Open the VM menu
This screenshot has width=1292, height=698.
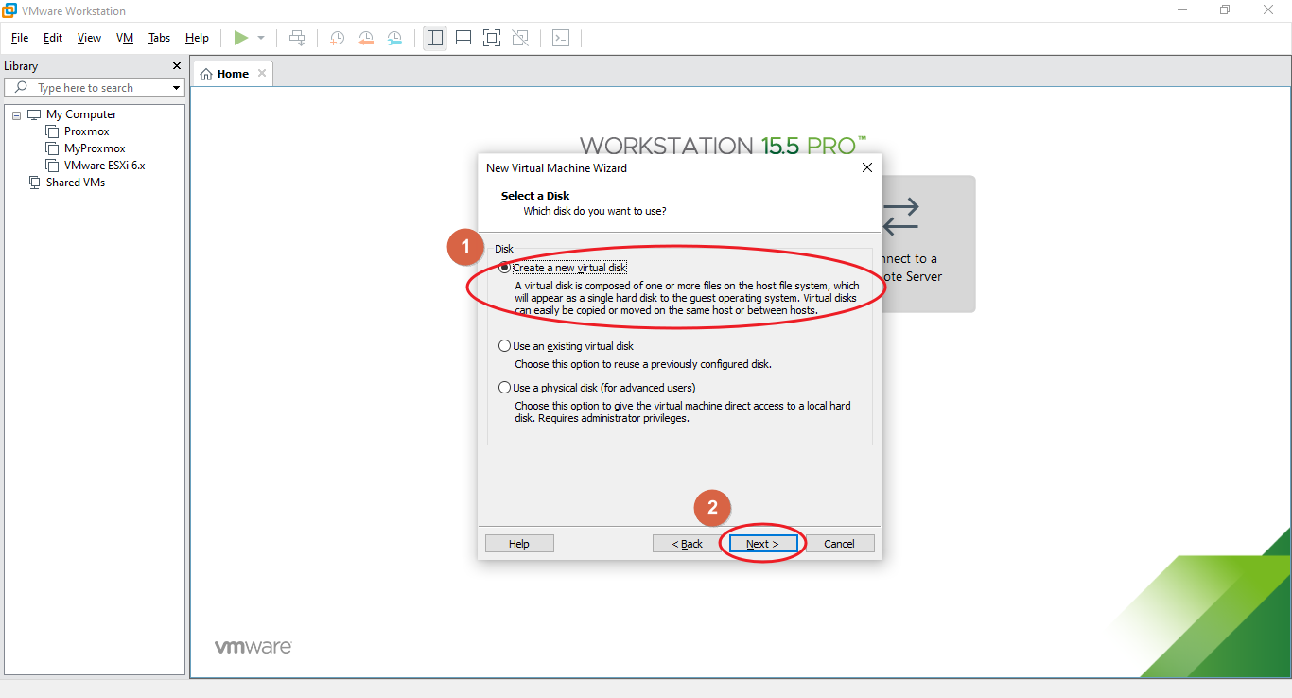[x=125, y=38]
